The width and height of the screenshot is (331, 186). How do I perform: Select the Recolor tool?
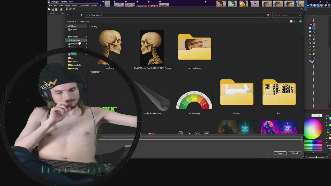pos(314,54)
